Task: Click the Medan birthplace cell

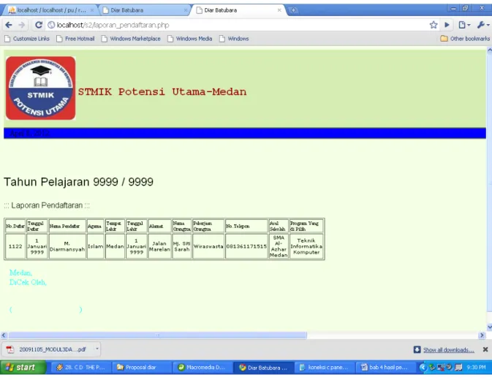Action: point(115,246)
